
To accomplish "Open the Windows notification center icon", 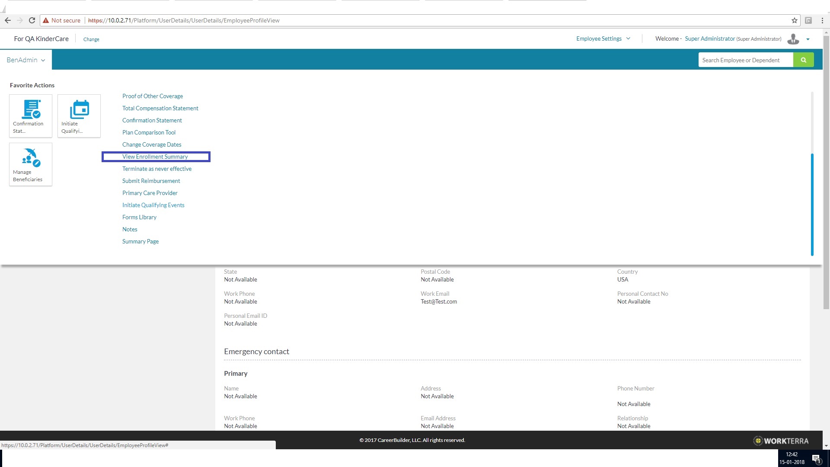I will 816,459.
